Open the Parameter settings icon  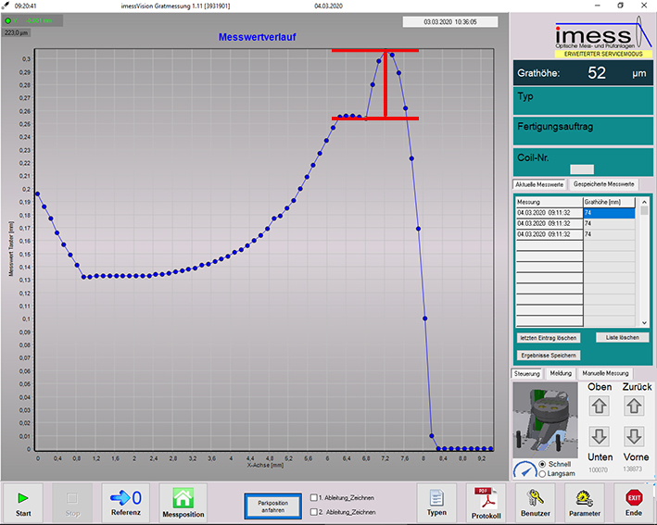(584, 498)
